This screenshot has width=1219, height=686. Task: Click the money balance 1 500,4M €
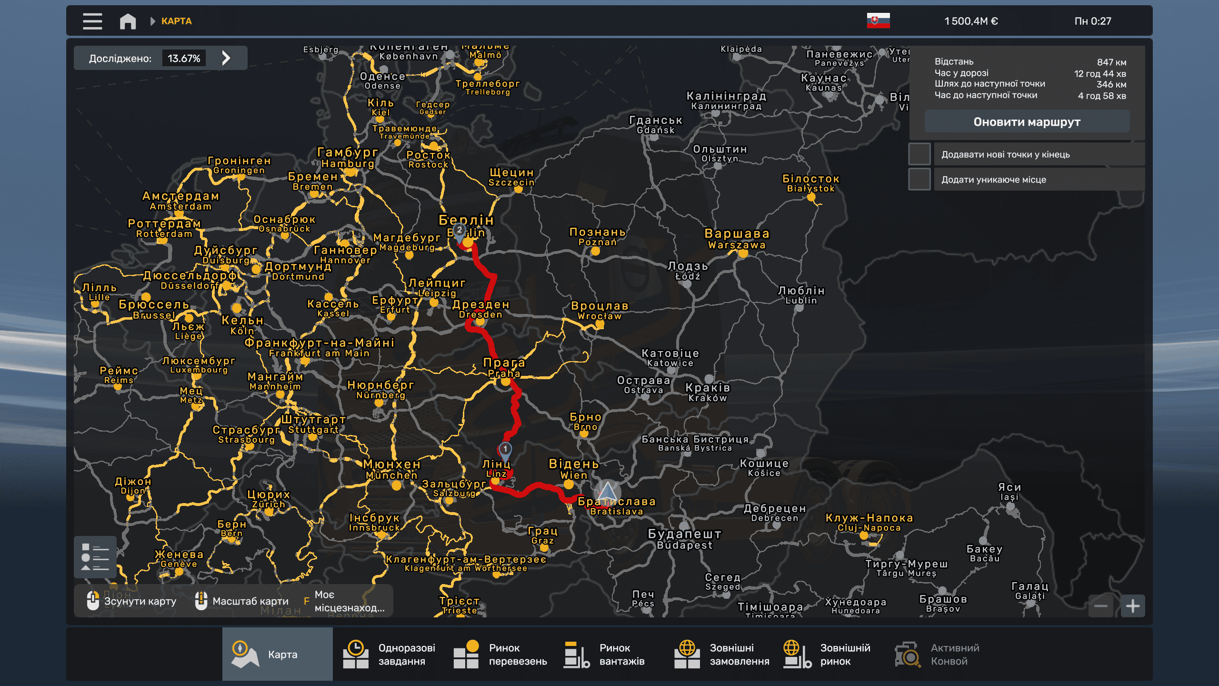[971, 21]
